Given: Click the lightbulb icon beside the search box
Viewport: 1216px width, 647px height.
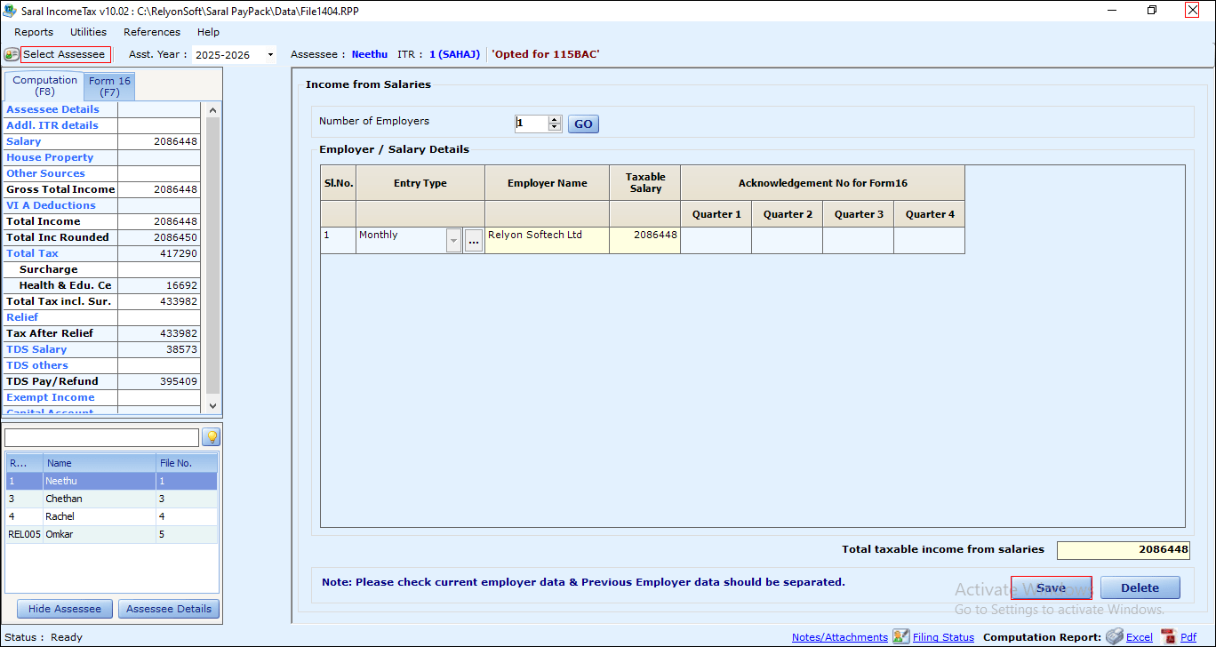Looking at the screenshot, I should tap(211, 437).
